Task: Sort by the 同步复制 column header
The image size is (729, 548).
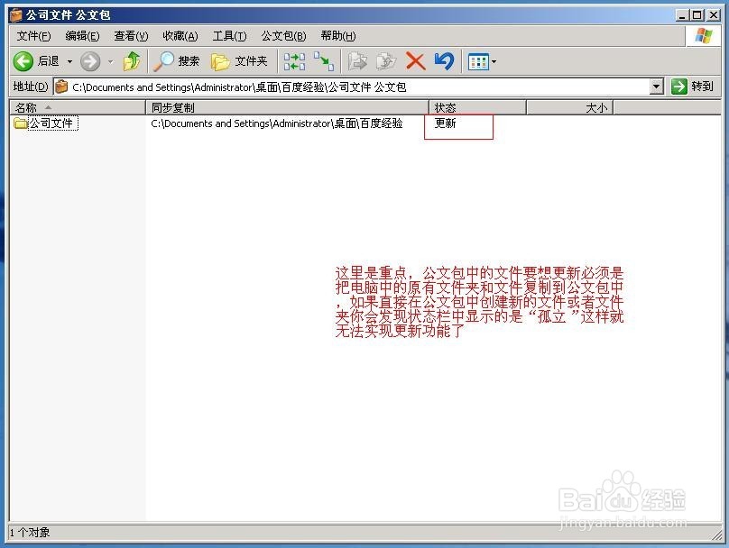Action: point(287,108)
